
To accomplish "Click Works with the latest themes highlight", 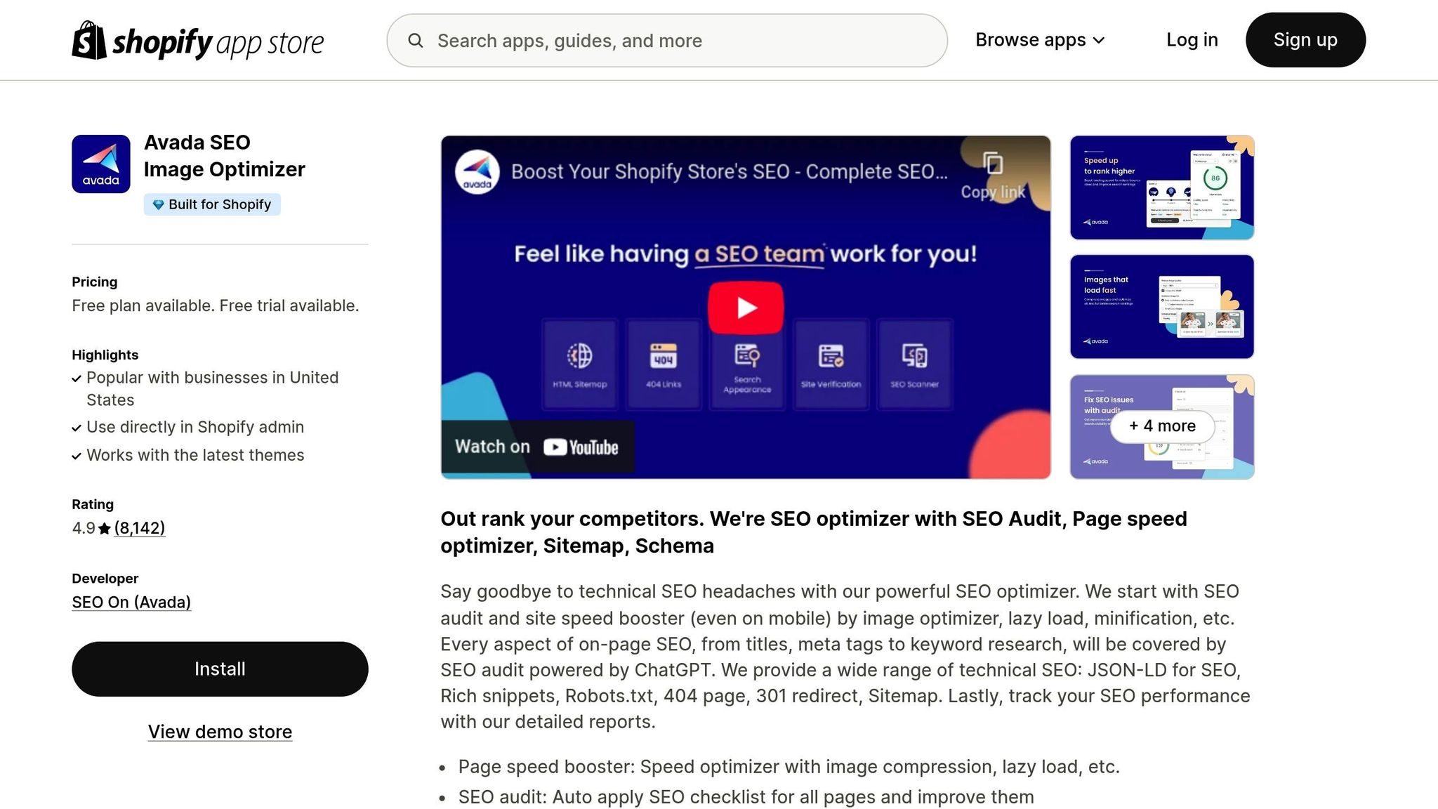I will [195, 456].
